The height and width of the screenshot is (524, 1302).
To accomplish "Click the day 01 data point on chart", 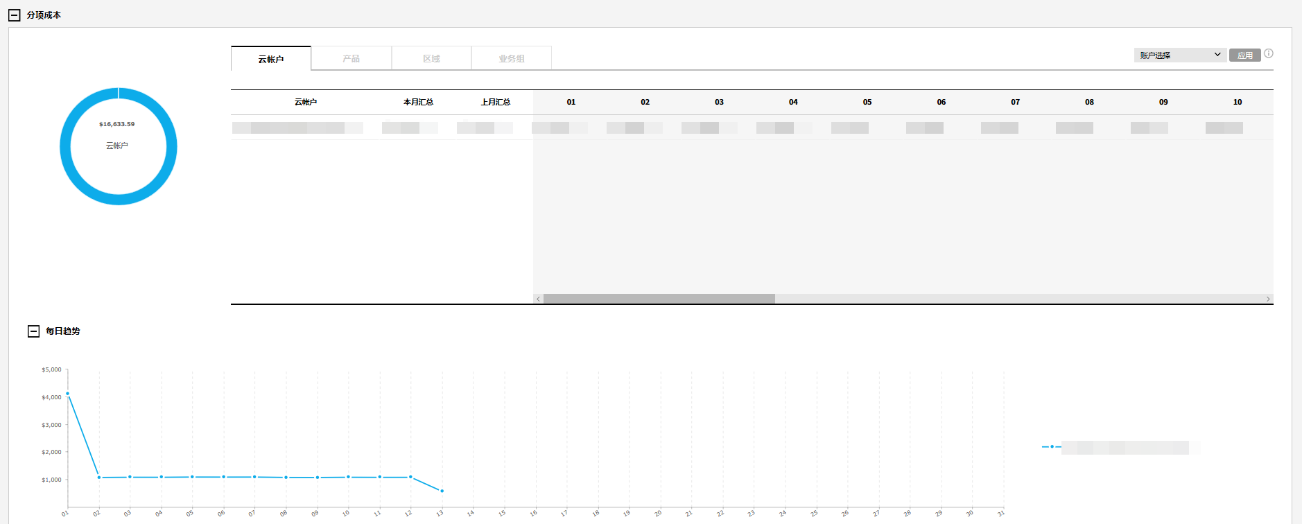I will pyautogui.click(x=67, y=394).
